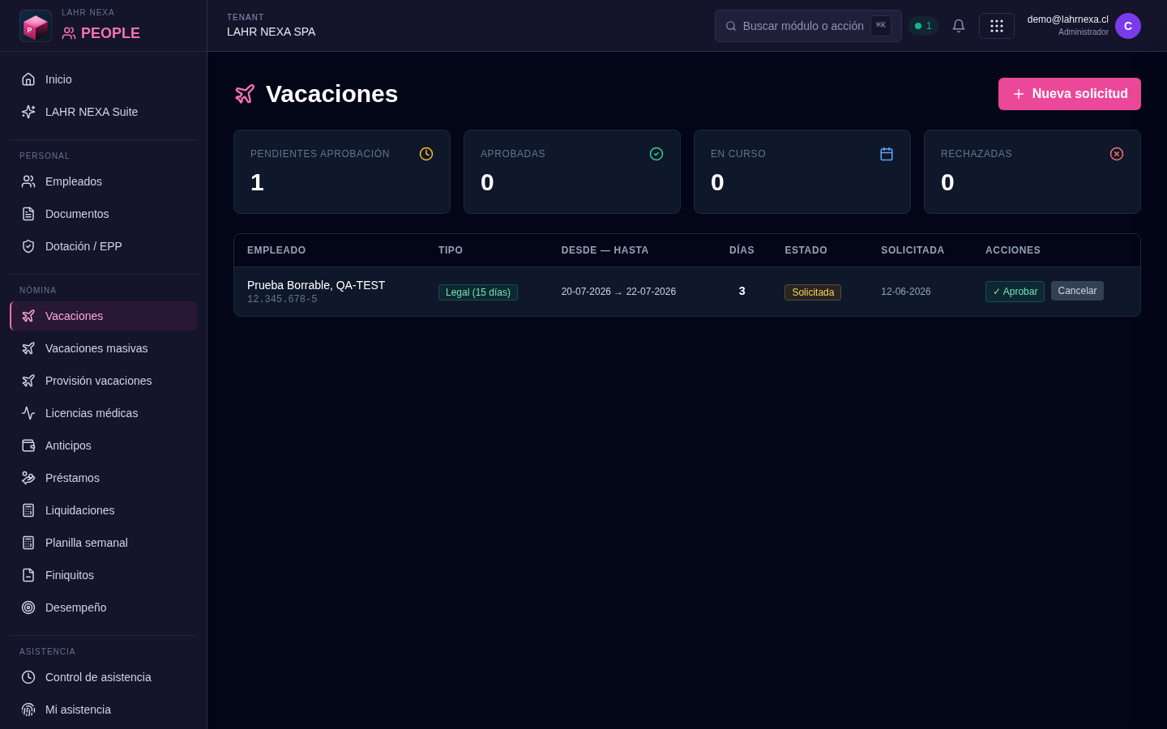
Task: Click the check circle icon in Aprobadas card
Action: [656, 154]
